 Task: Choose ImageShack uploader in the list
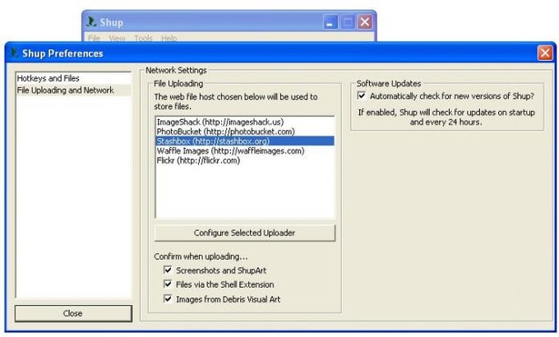(245, 122)
